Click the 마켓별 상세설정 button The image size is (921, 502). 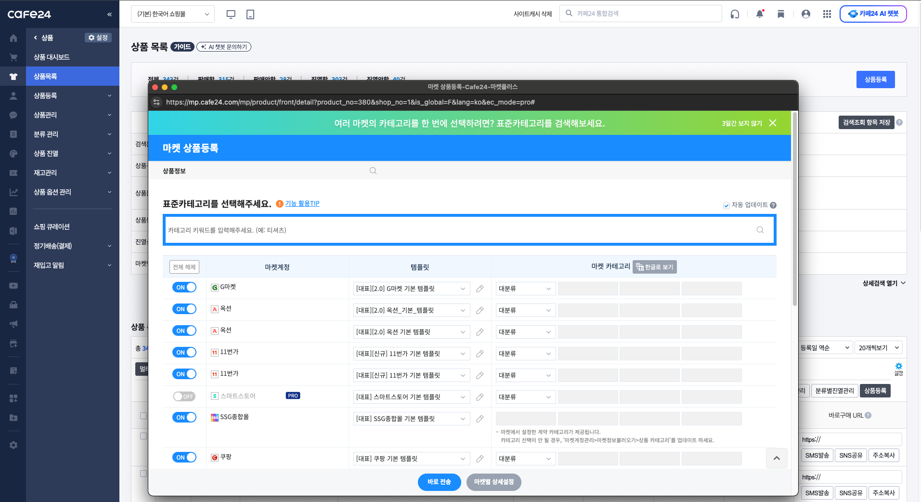click(494, 482)
